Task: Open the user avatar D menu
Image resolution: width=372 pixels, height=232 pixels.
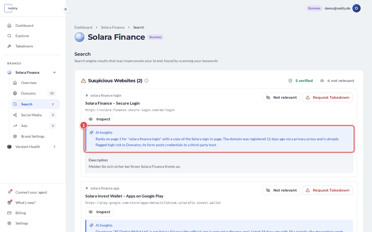Action: click(x=357, y=8)
